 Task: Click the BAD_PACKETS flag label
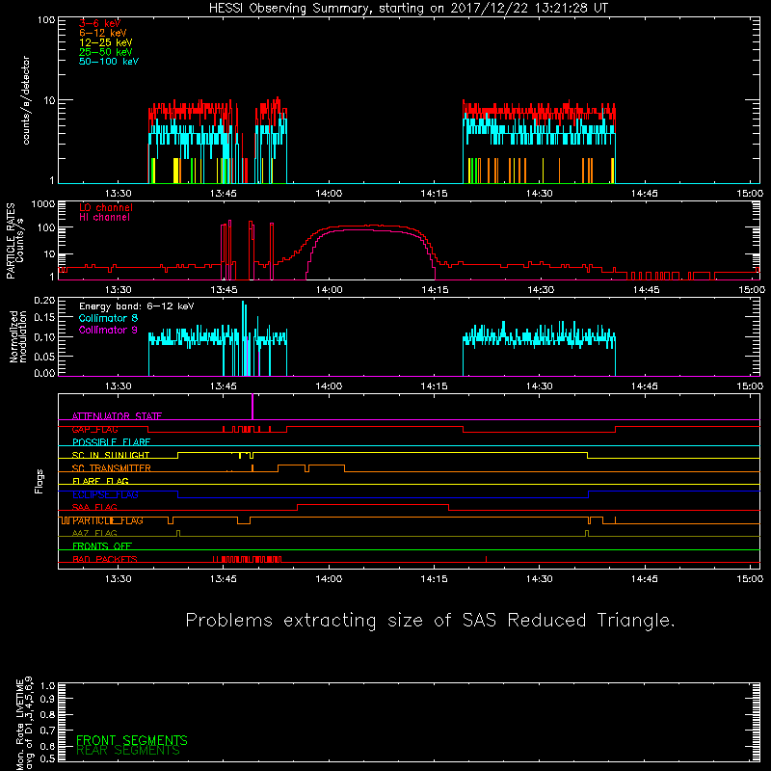(x=105, y=560)
